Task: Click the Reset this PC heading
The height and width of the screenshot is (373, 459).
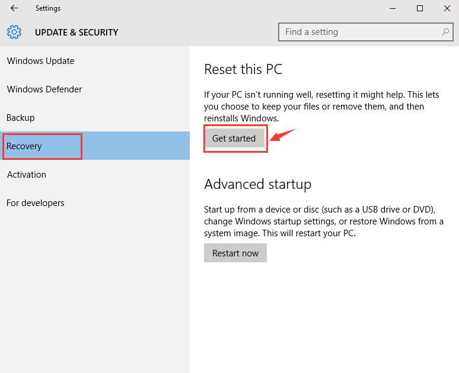Action: coord(243,69)
